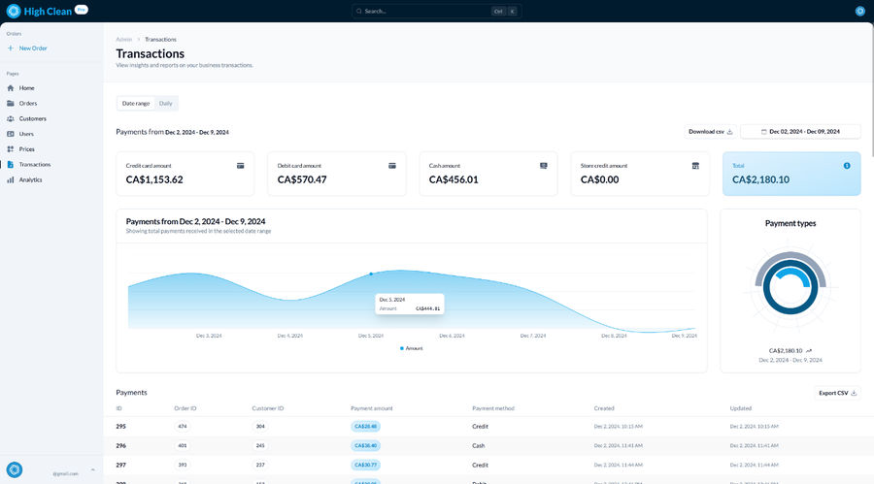The height and width of the screenshot is (484, 874).
Task: Open the Home page from sidebar
Action: (26, 87)
